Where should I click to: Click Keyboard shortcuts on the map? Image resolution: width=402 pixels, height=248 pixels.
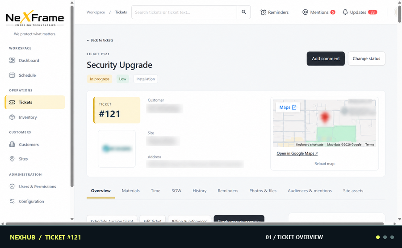click(310, 145)
